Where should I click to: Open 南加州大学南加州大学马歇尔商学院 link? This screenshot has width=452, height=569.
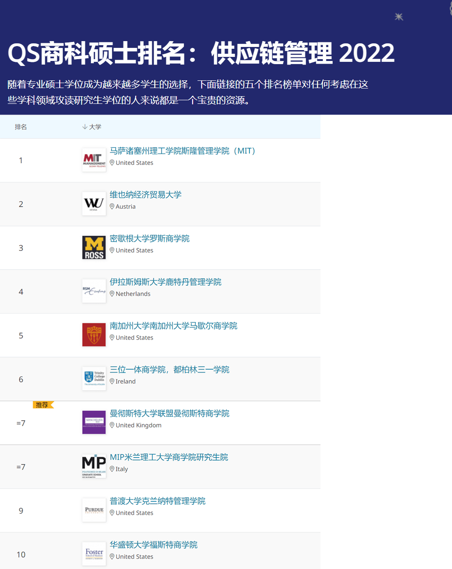(x=174, y=326)
